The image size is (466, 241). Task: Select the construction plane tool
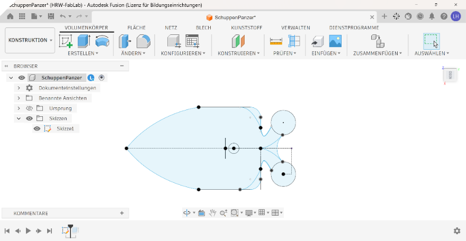tap(238, 41)
